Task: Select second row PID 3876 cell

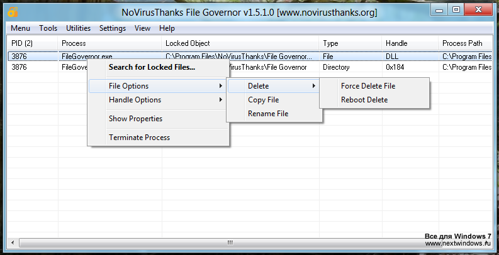Action: 19,67
